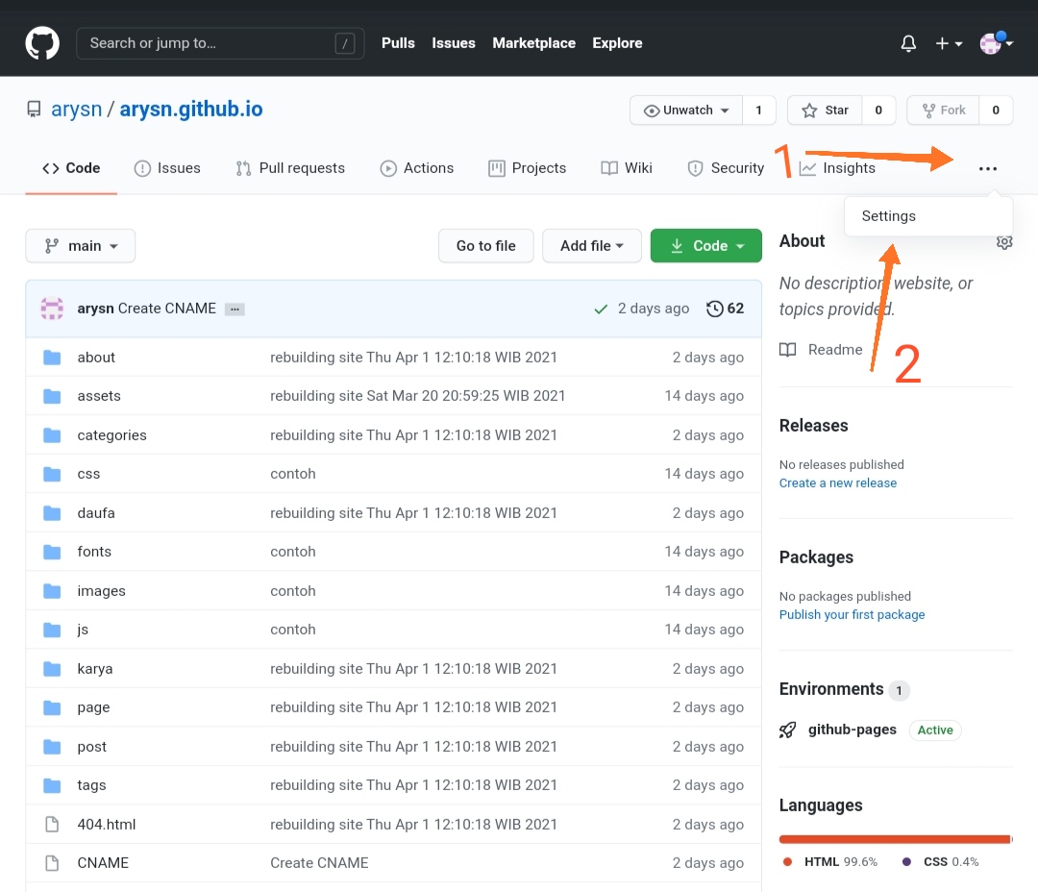
Task: Switch to the Wiki tab
Action: [x=627, y=168]
